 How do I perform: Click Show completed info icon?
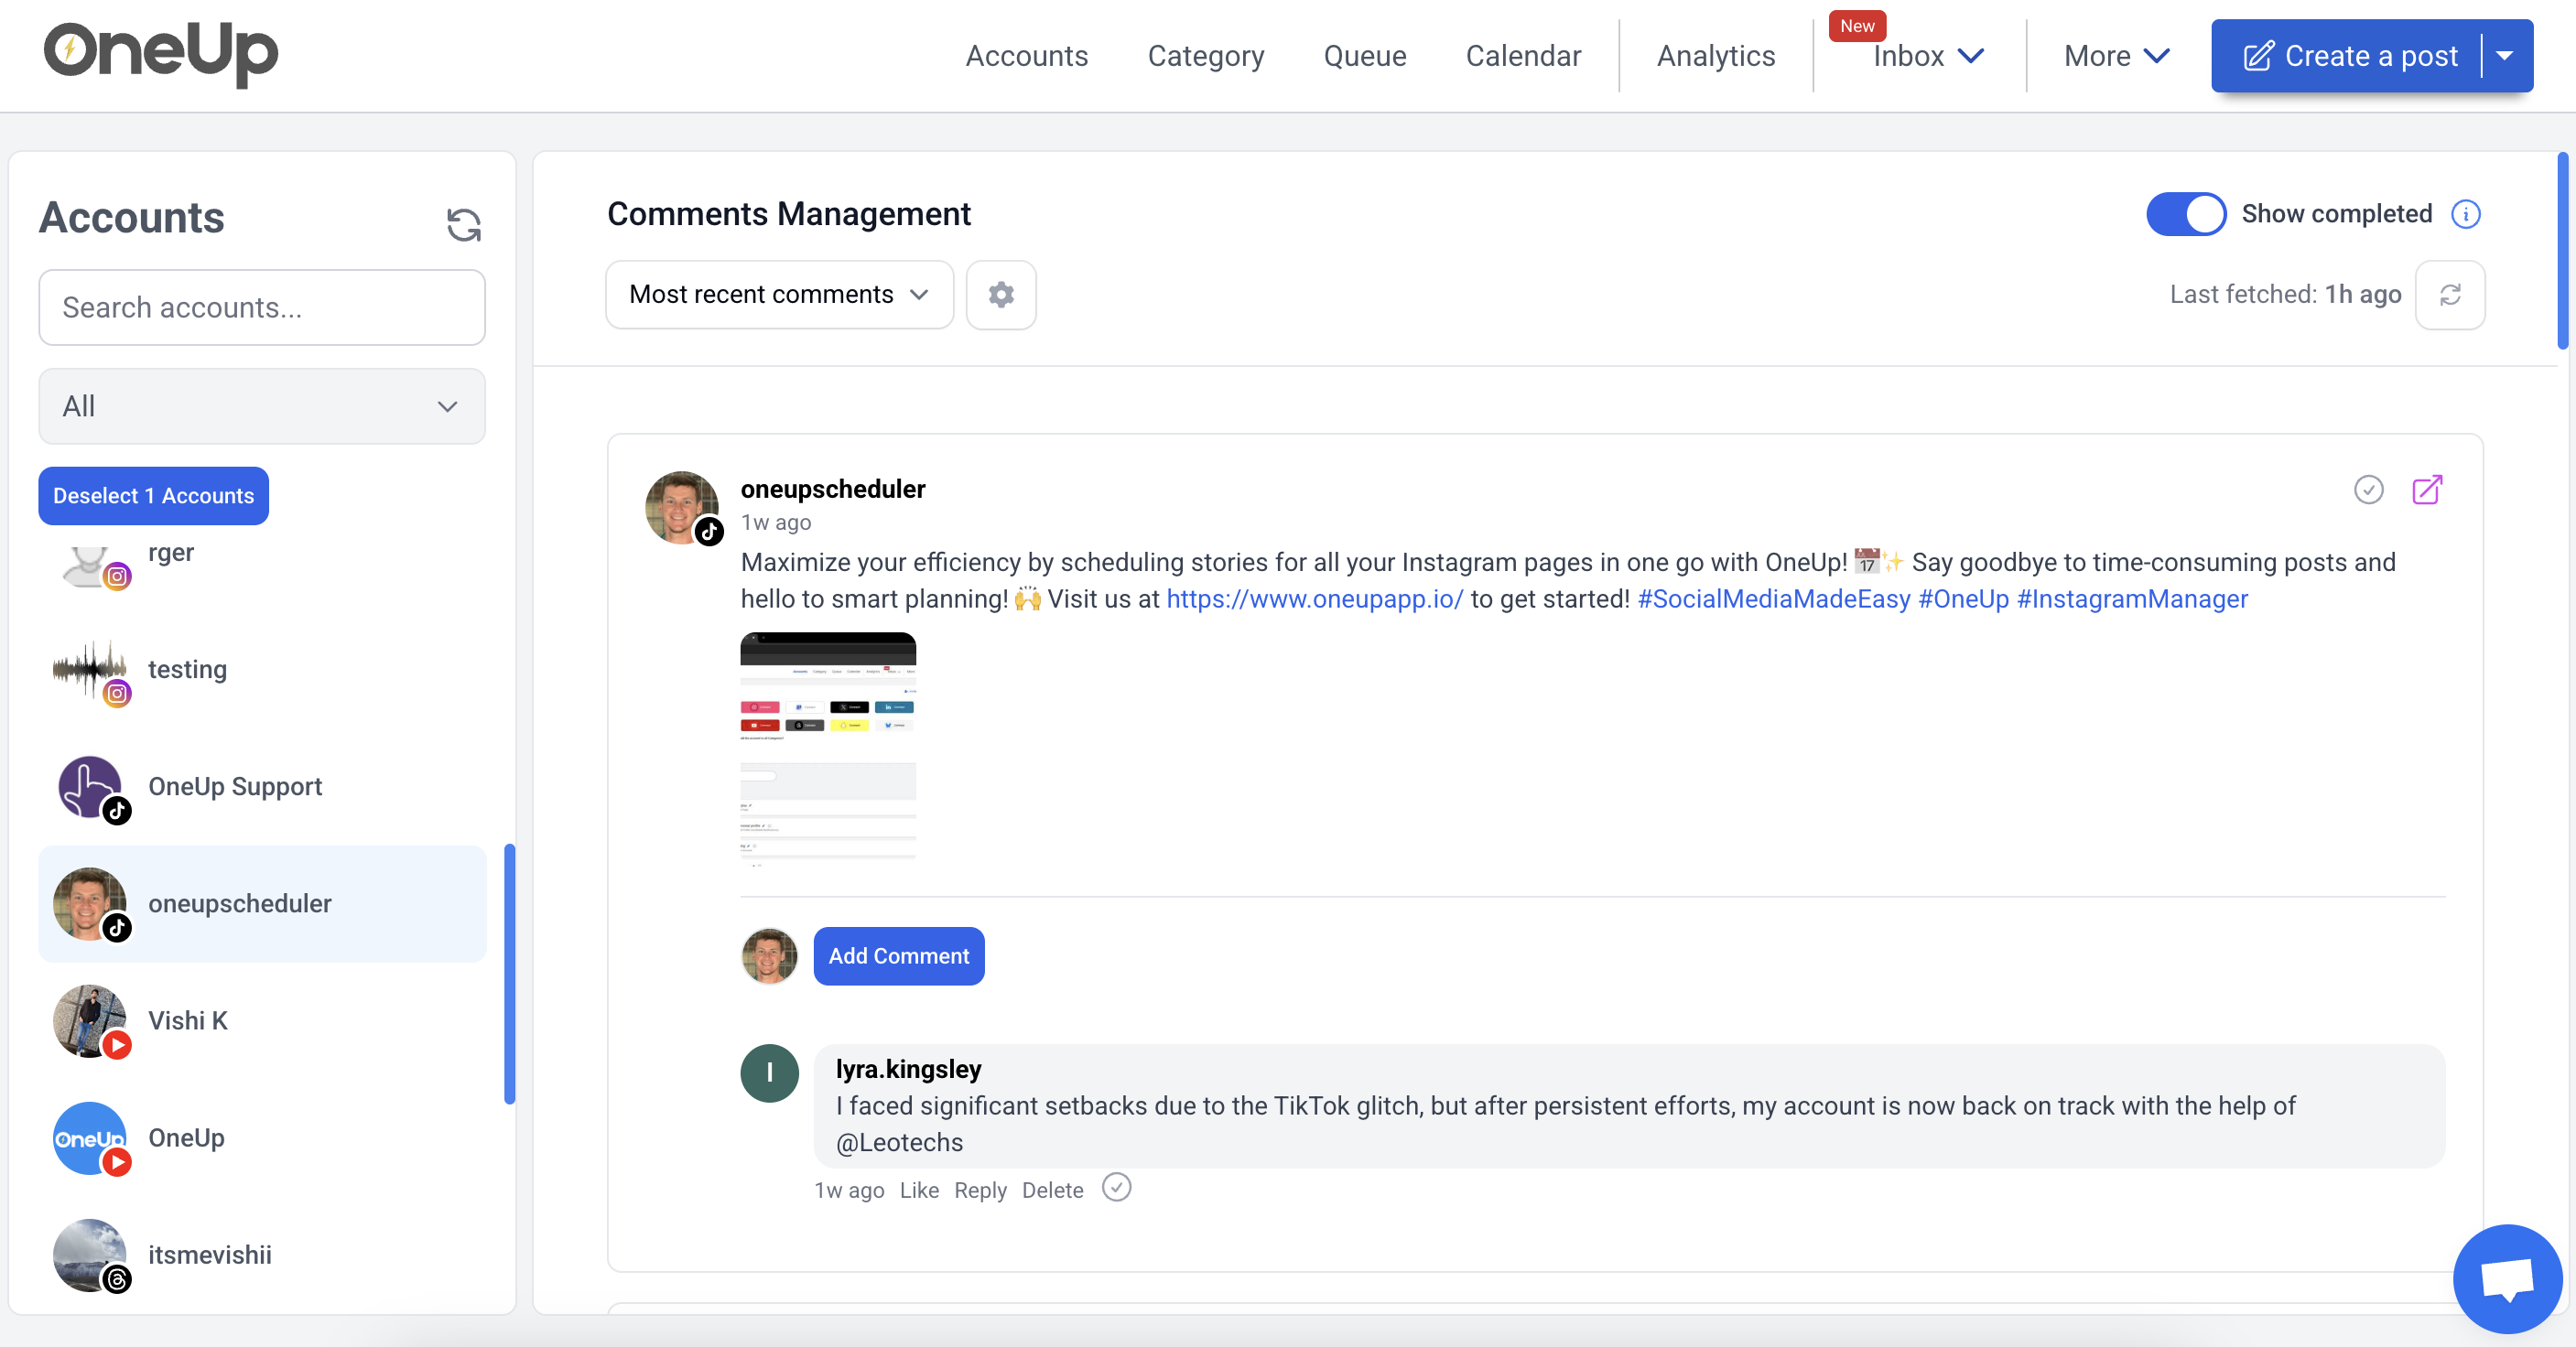[x=2465, y=214]
